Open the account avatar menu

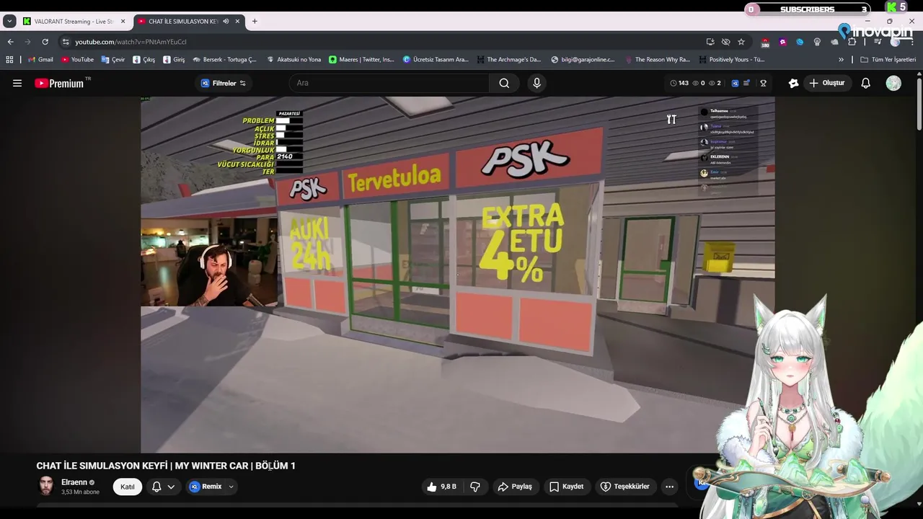tap(893, 83)
